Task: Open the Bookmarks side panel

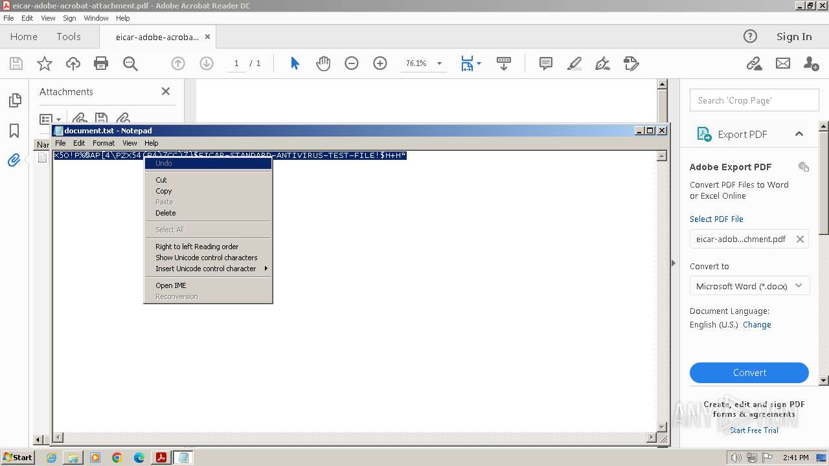Action: 14,131
